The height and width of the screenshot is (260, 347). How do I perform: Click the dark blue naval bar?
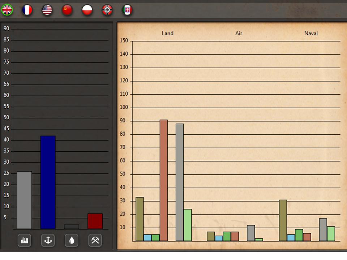[x=48, y=182]
